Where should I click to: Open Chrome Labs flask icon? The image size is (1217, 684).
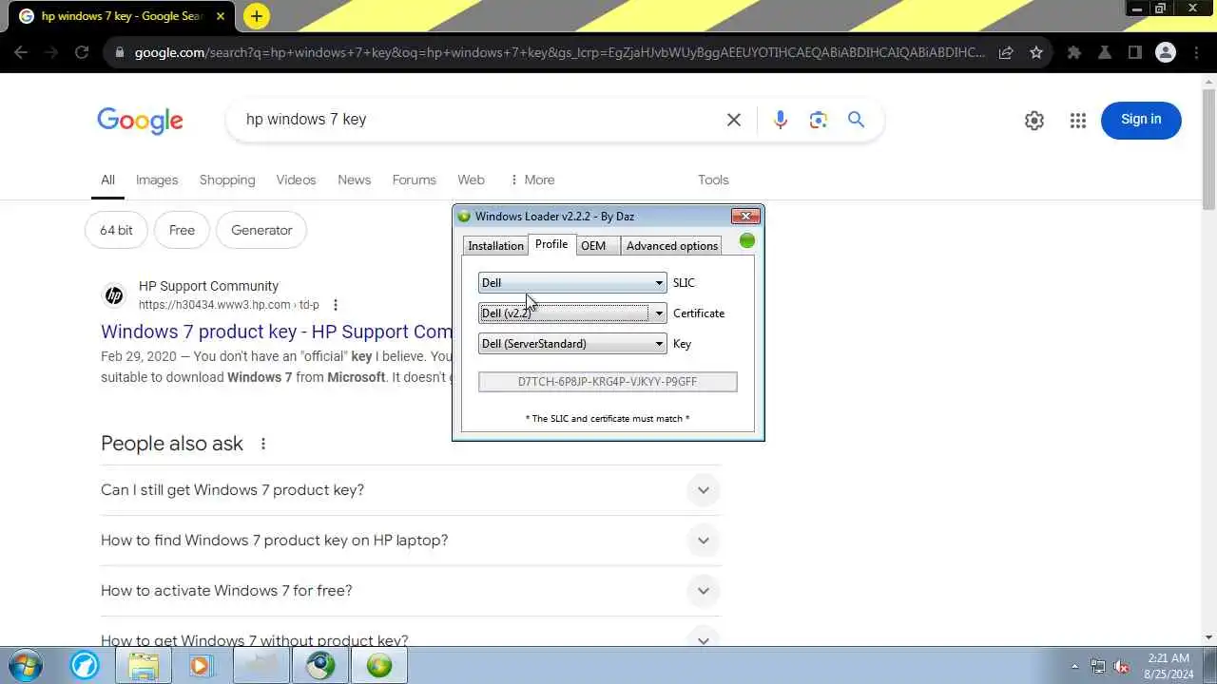[x=1105, y=53]
